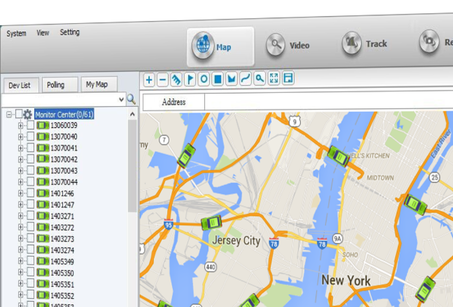Toggle full-screen map with the expand arrows icon
The height and width of the screenshot is (307, 453).
click(x=274, y=78)
